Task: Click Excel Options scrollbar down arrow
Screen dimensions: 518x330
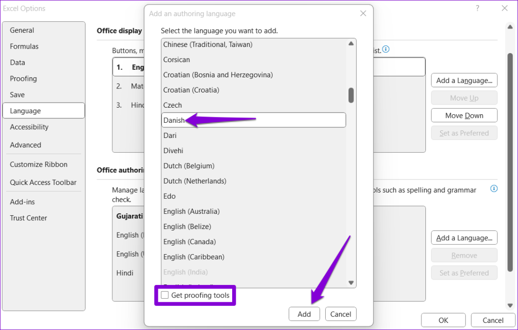Action: point(510,306)
